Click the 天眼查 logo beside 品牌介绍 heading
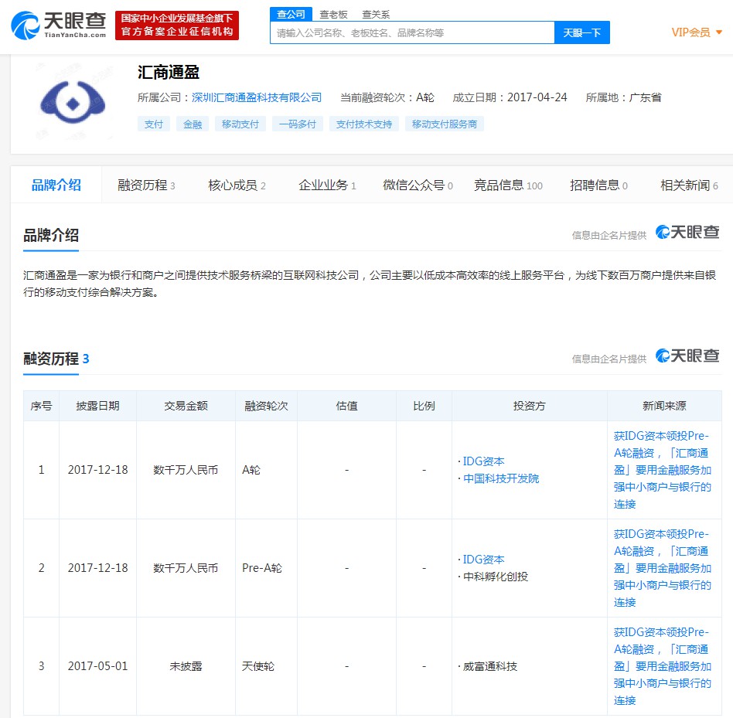This screenshot has height=718, width=733. (x=687, y=232)
